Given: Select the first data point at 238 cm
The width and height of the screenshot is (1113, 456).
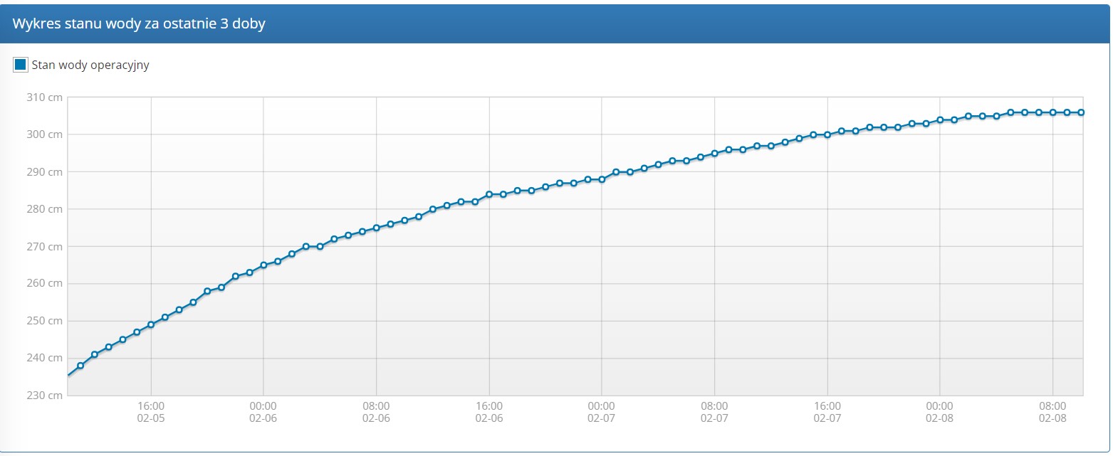Looking at the screenshot, I should click(80, 366).
